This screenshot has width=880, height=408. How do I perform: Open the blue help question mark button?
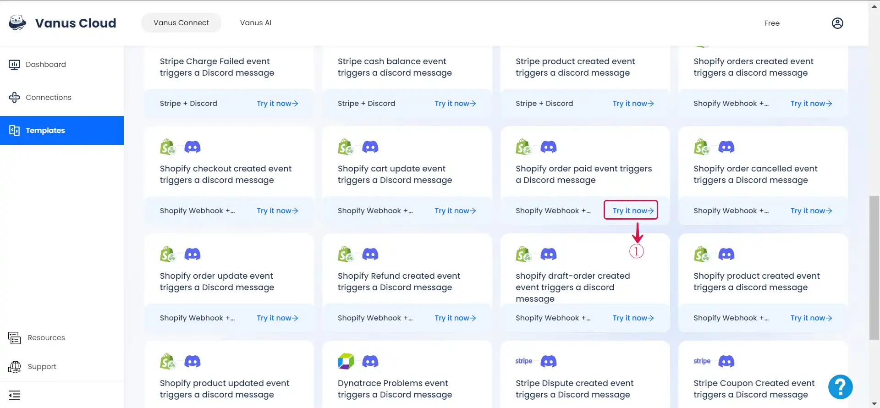point(840,387)
